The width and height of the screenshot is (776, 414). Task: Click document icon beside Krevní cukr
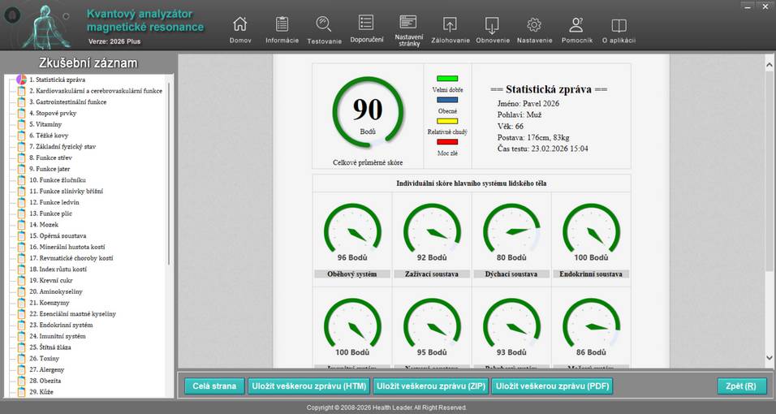coord(21,280)
